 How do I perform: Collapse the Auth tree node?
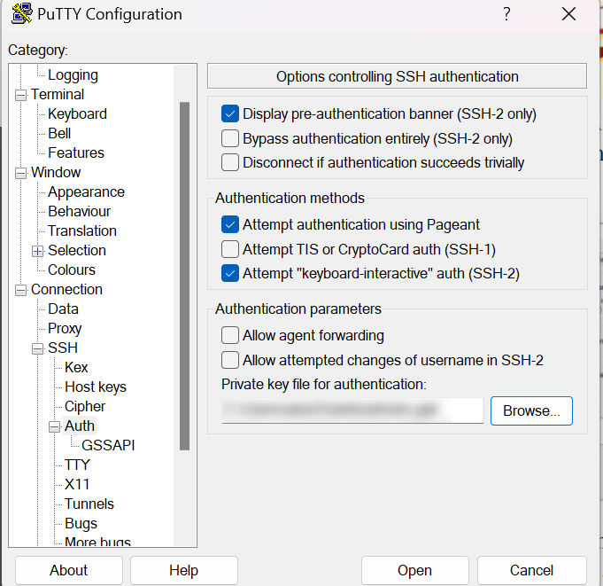tap(55, 426)
